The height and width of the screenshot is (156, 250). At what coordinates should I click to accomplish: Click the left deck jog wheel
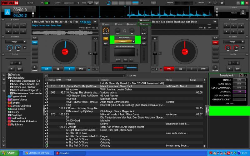point(65,51)
